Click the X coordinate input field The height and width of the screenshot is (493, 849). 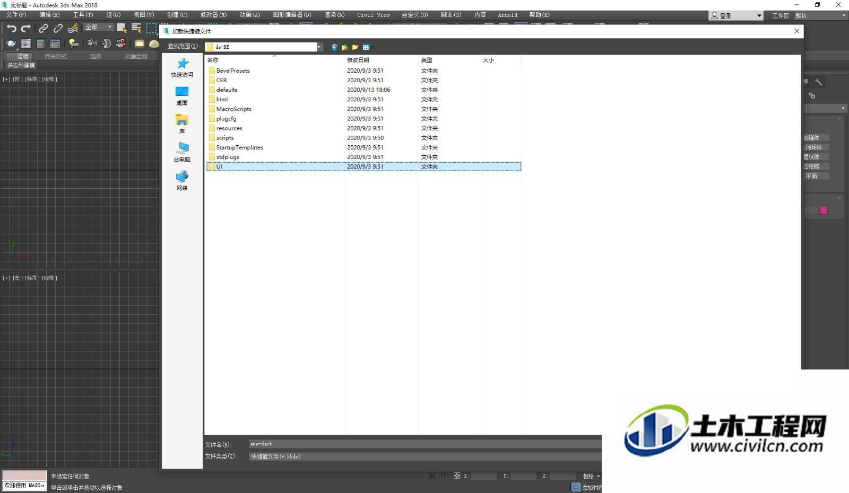coord(484,476)
